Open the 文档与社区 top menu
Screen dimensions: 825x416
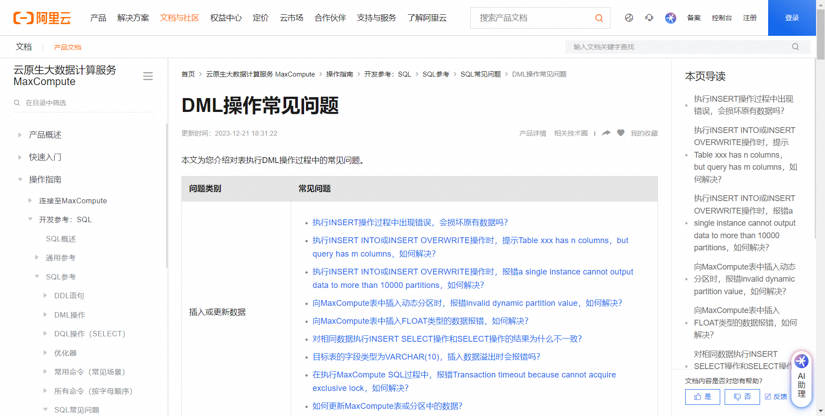click(x=179, y=18)
